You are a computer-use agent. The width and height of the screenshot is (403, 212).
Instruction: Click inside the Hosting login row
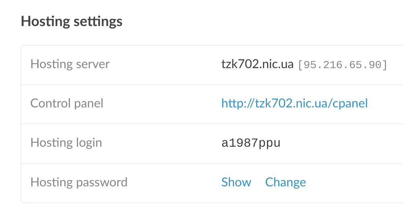(161, 143)
